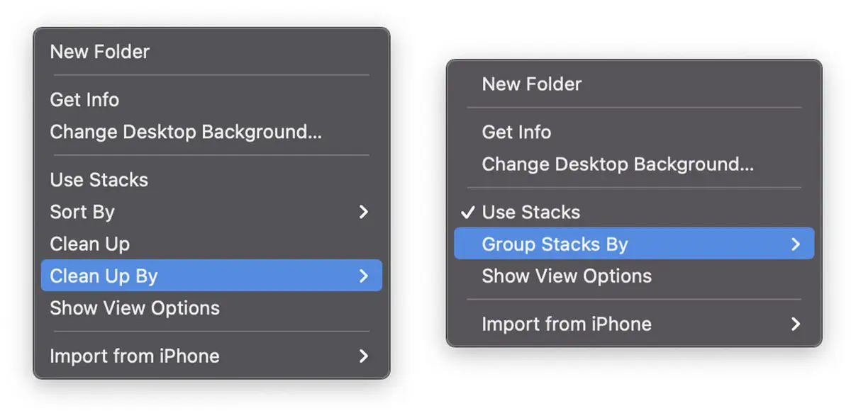Open Show View Options below Clean Up By

tap(135, 308)
